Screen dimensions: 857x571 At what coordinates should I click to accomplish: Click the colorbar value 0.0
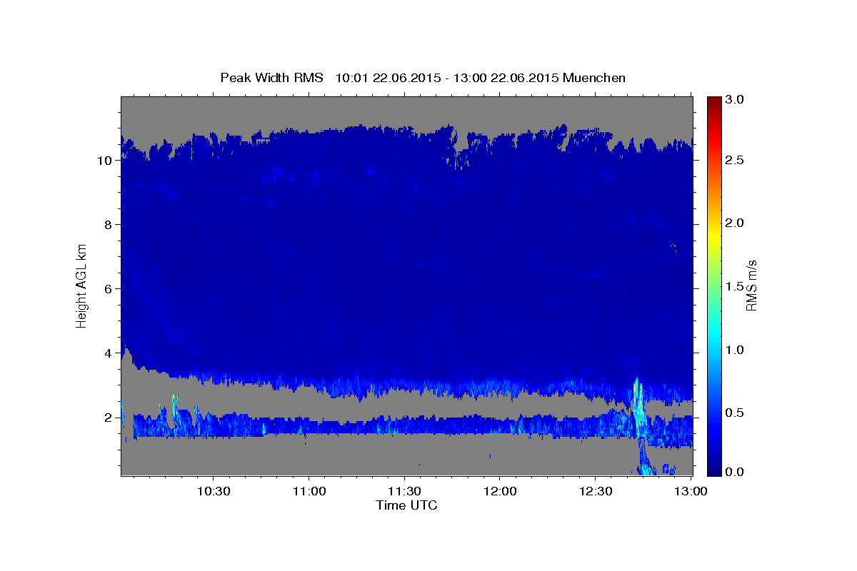point(736,472)
